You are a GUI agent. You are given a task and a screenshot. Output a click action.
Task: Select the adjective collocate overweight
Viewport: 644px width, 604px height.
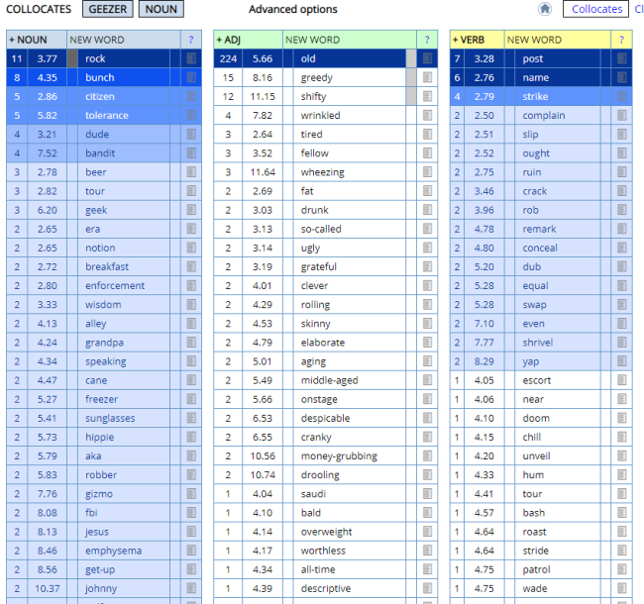pyautogui.click(x=326, y=532)
